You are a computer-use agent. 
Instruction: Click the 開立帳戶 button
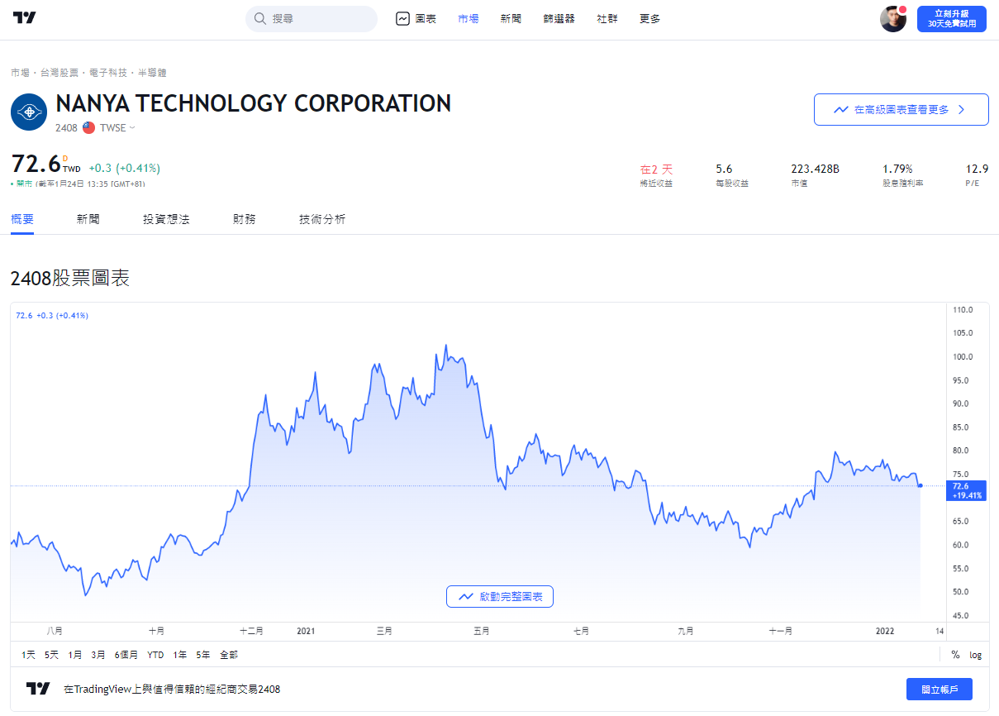coord(940,689)
